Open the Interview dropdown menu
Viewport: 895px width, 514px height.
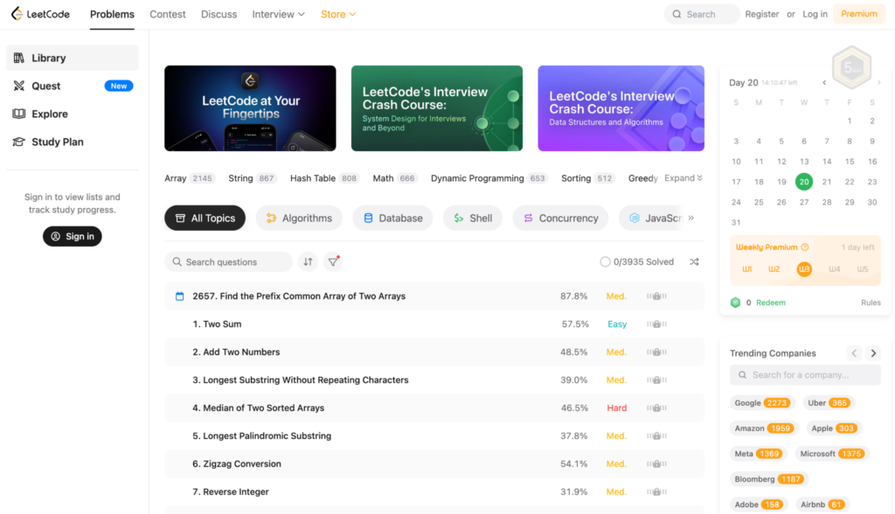278,14
